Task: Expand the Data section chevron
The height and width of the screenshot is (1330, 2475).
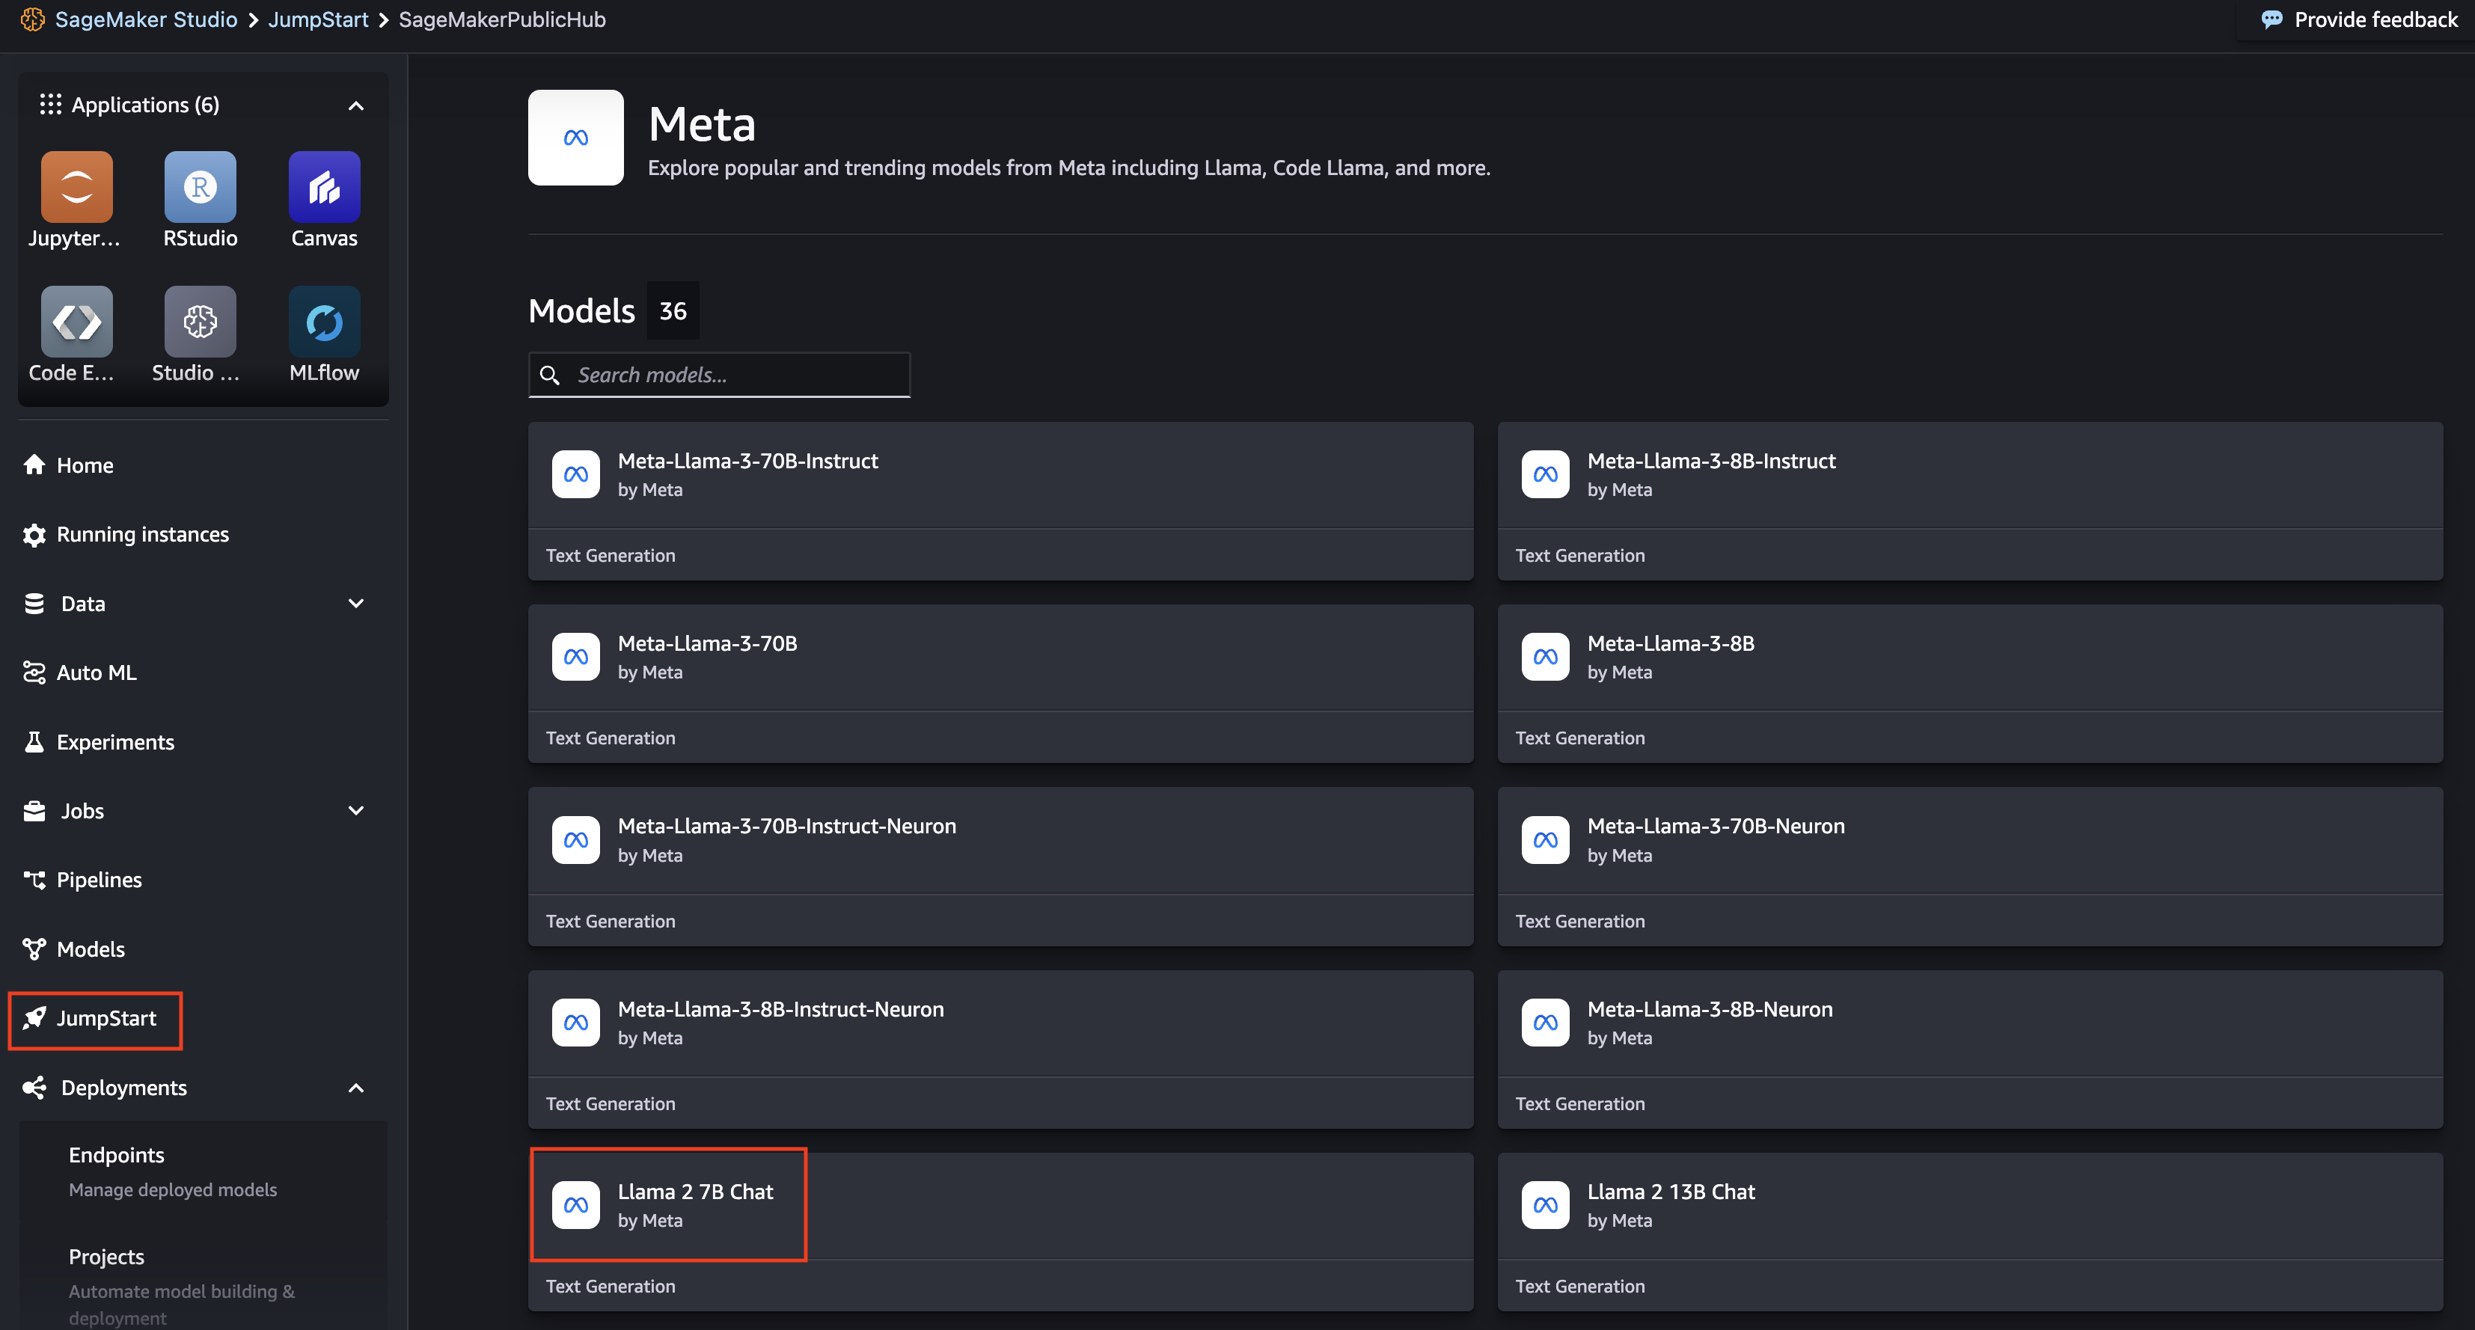Action: (x=355, y=603)
